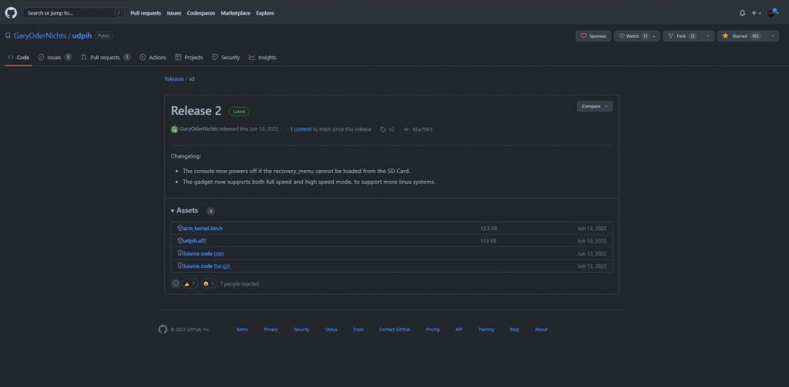Open the add reaction smiley button
This screenshot has width=789, height=387.
click(175, 283)
